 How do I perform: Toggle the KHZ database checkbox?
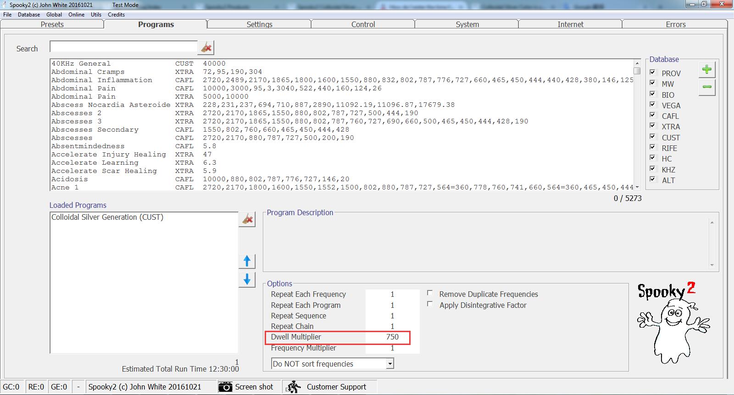click(x=652, y=169)
